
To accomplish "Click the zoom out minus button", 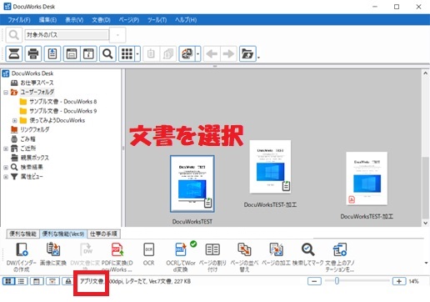I will pyautogui.click(x=314, y=281).
